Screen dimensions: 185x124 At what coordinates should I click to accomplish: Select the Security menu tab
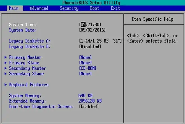point(69,8)
